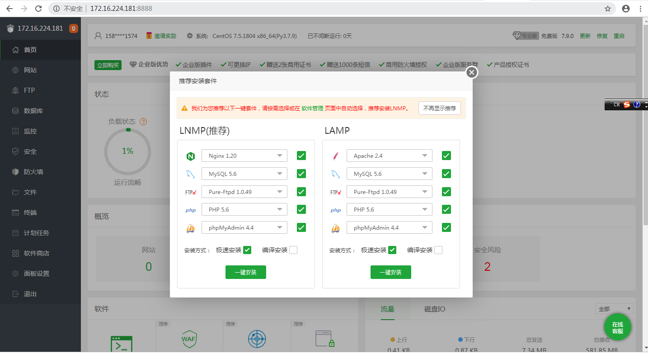Open the LNMP PHP 5.6 version dropdown

tap(244, 209)
